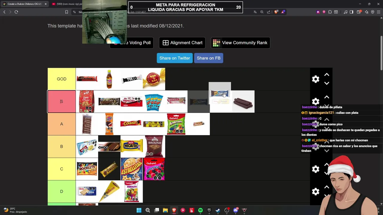Move S row up arrow
This screenshot has width=383, height=215.
(x=327, y=97)
